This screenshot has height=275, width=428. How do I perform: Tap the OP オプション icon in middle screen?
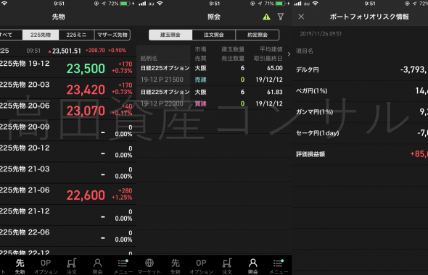pyautogui.click(x=201, y=266)
